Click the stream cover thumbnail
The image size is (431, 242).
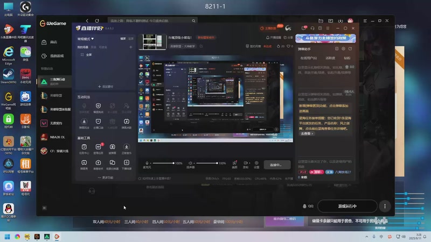pos(152,41)
